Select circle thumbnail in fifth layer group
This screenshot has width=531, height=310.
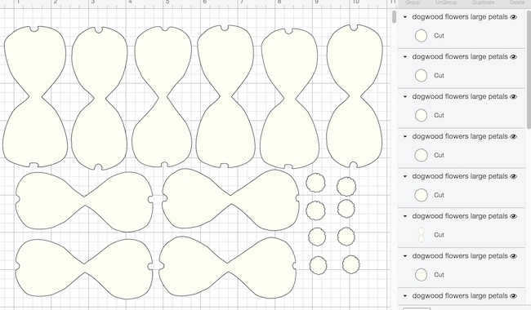pyautogui.click(x=421, y=195)
